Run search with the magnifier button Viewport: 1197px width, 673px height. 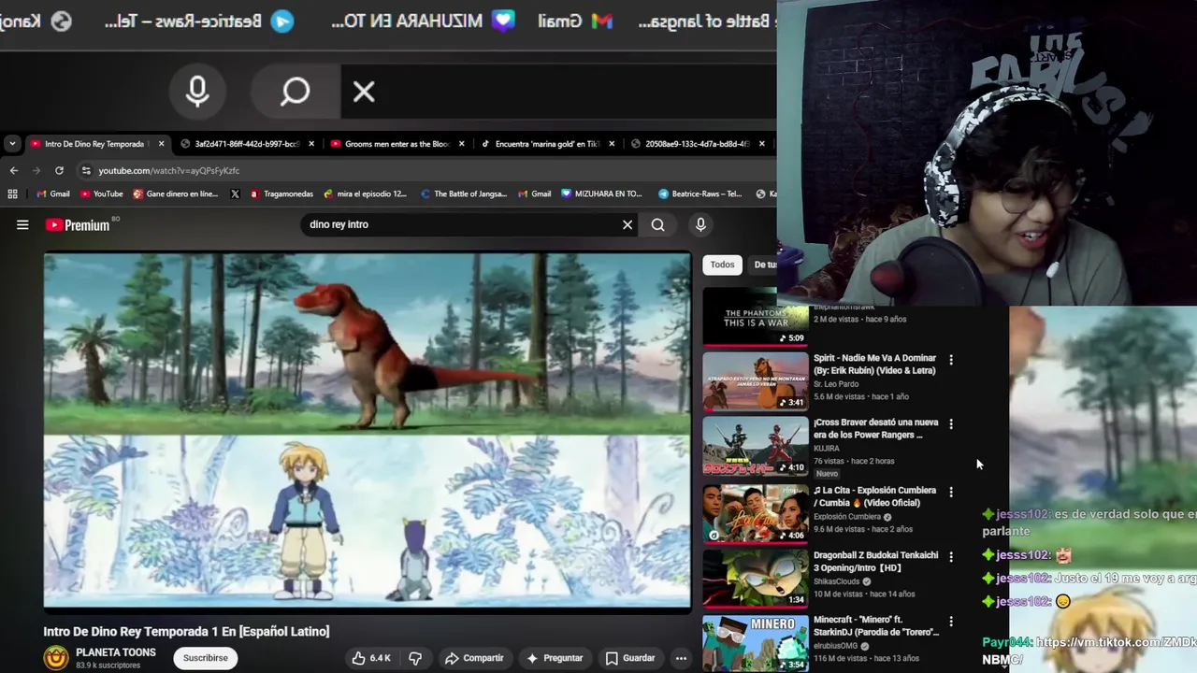[x=658, y=224]
